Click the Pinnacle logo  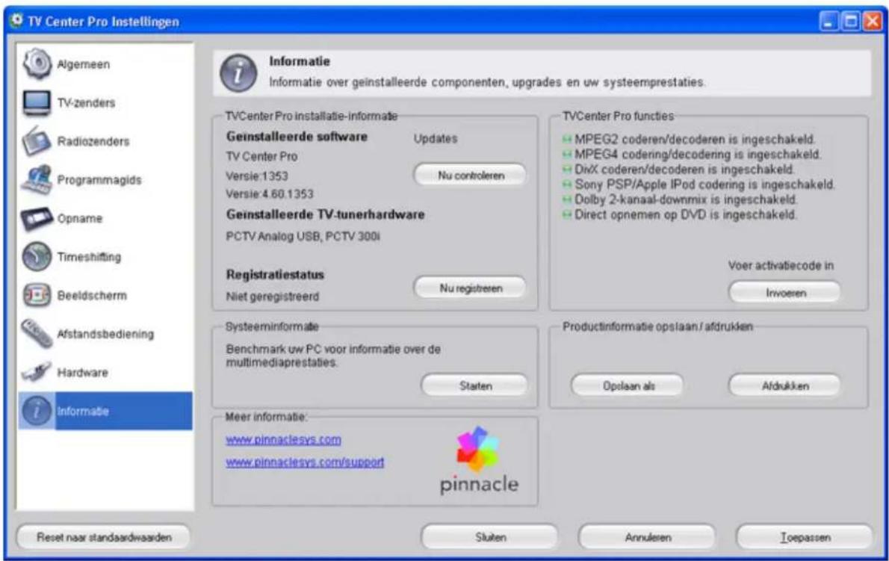point(479,460)
